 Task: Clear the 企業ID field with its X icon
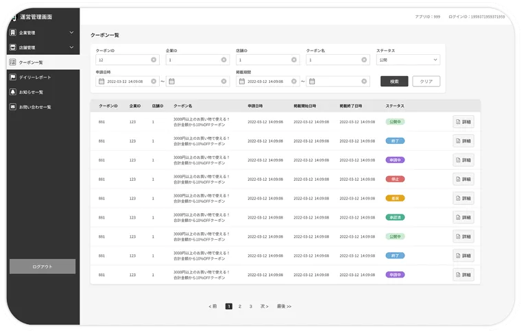tap(223, 60)
